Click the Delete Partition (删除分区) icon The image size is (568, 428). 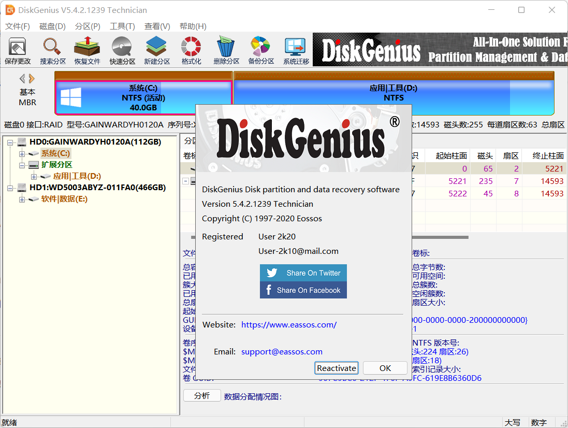click(226, 51)
